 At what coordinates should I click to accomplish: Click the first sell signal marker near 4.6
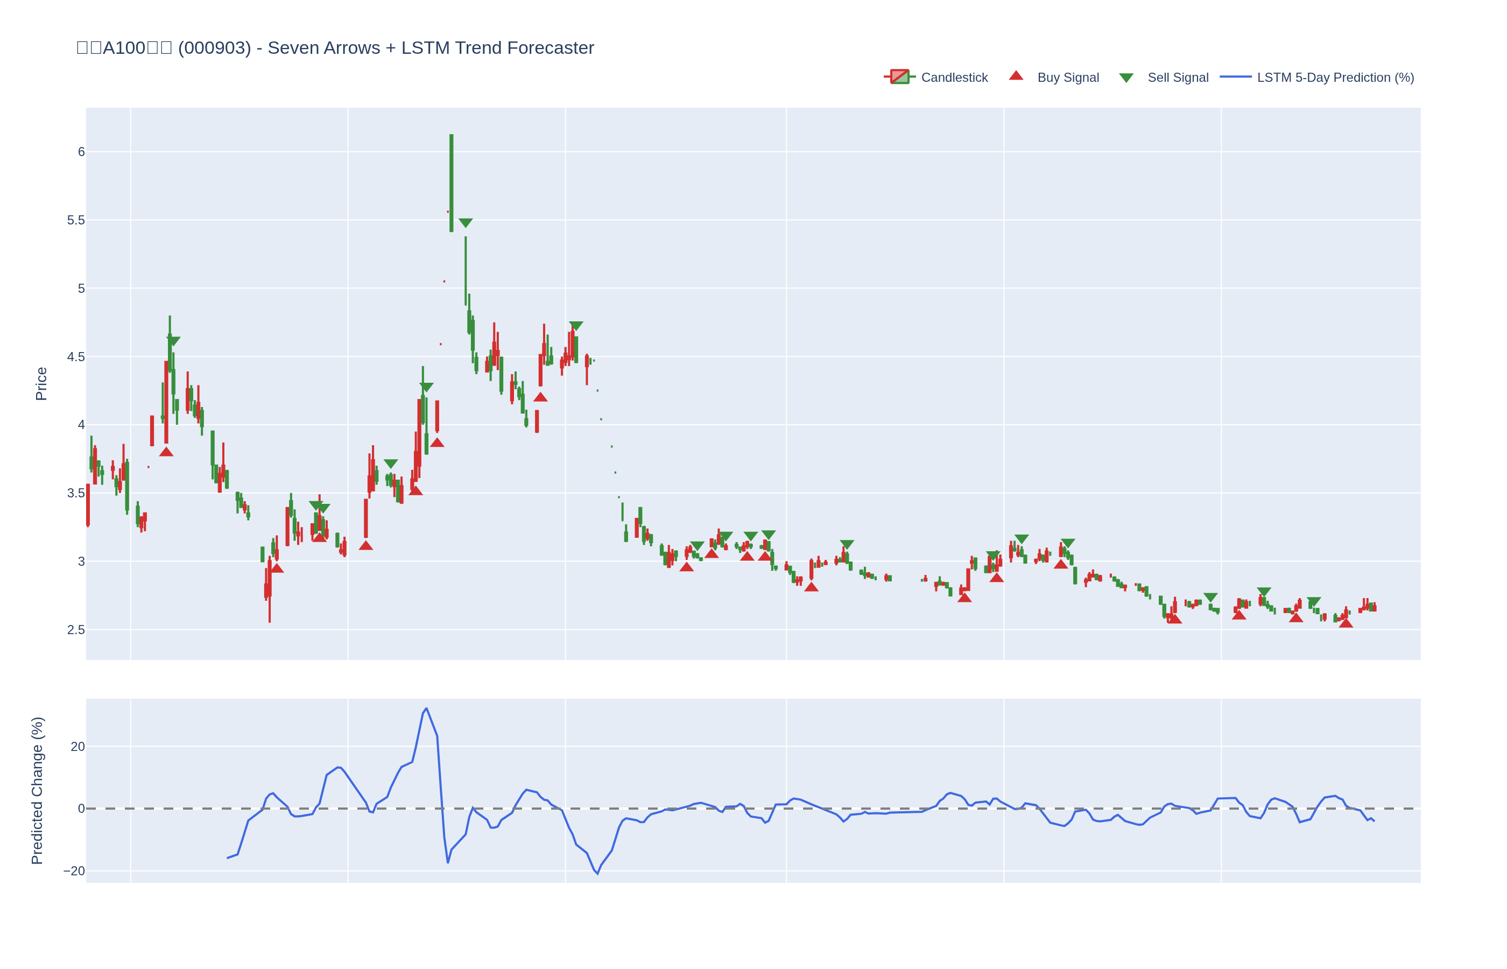pyautogui.click(x=173, y=341)
